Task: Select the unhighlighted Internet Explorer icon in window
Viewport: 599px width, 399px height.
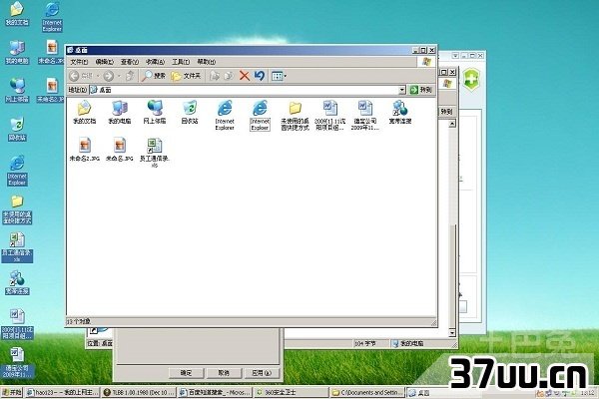Action: click(225, 116)
